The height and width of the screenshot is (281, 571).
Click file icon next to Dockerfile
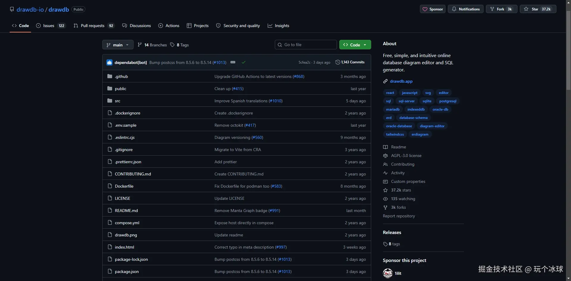click(110, 186)
